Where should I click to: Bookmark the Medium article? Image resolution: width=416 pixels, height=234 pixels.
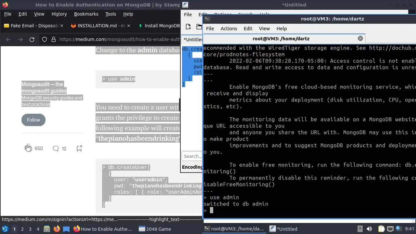(x=79, y=148)
